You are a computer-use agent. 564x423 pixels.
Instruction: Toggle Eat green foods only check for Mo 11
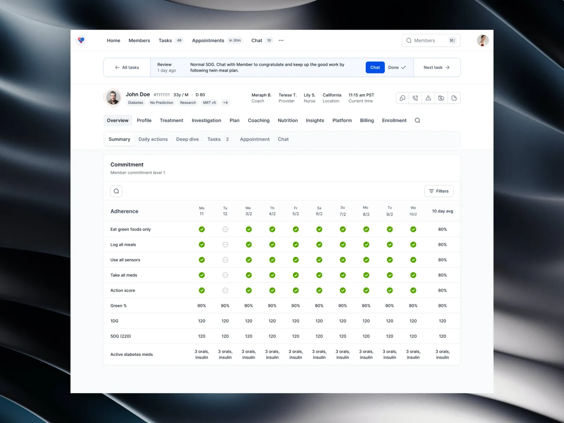202,229
